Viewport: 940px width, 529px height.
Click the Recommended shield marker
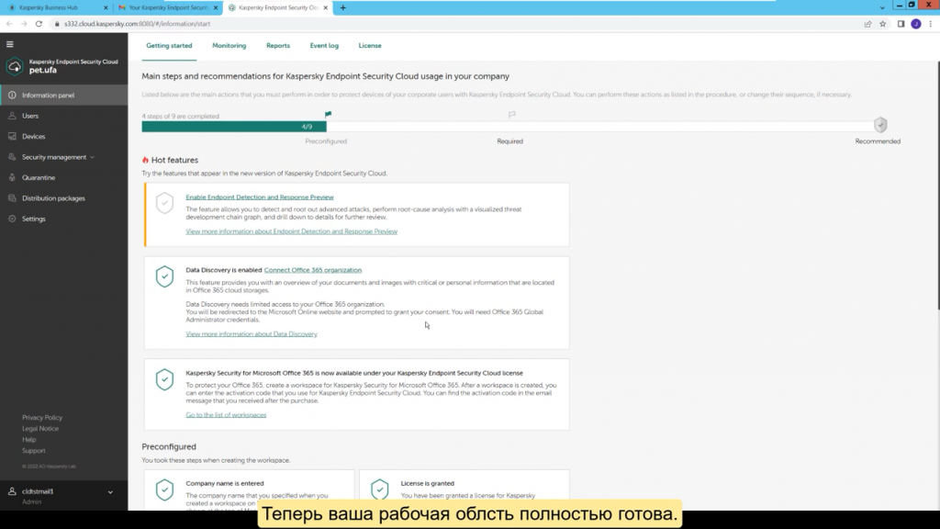pos(880,125)
